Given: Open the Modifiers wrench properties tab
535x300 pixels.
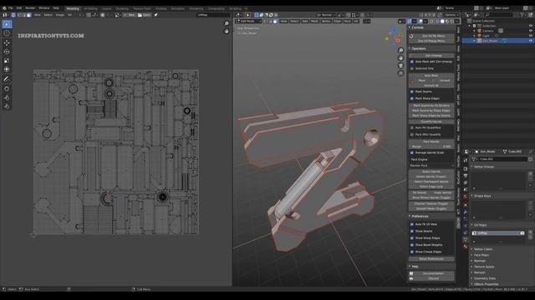Looking at the screenshot, I should tap(466, 212).
